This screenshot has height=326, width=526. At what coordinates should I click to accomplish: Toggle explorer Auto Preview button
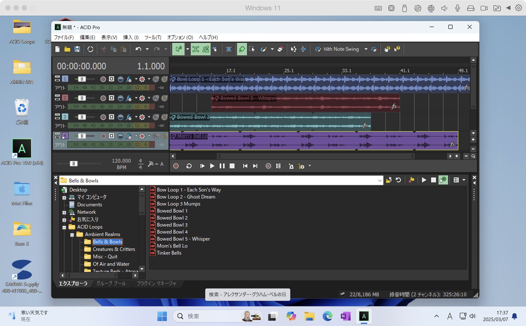(443, 180)
